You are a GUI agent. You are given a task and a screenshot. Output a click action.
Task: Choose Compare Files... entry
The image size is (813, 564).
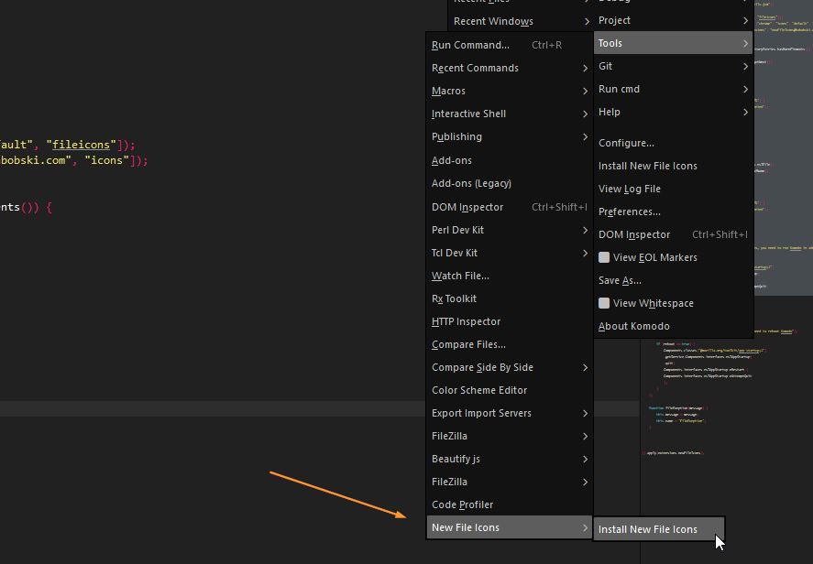tap(510, 344)
